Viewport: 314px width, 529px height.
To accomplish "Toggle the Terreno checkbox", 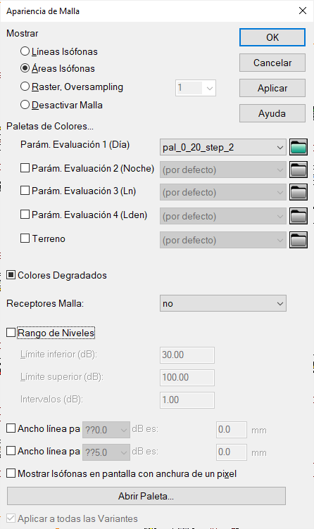I will (x=25, y=238).
